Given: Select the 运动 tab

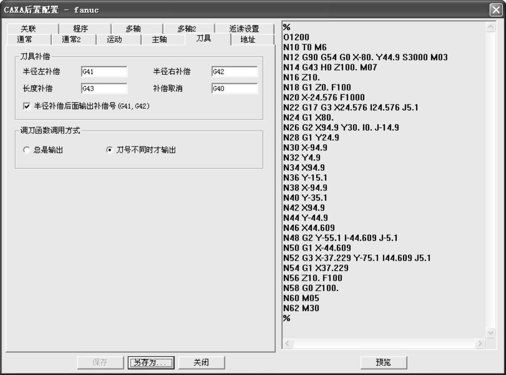Looking at the screenshot, I should 114,40.
